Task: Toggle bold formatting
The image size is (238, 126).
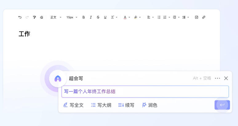Action: tap(83, 17)
